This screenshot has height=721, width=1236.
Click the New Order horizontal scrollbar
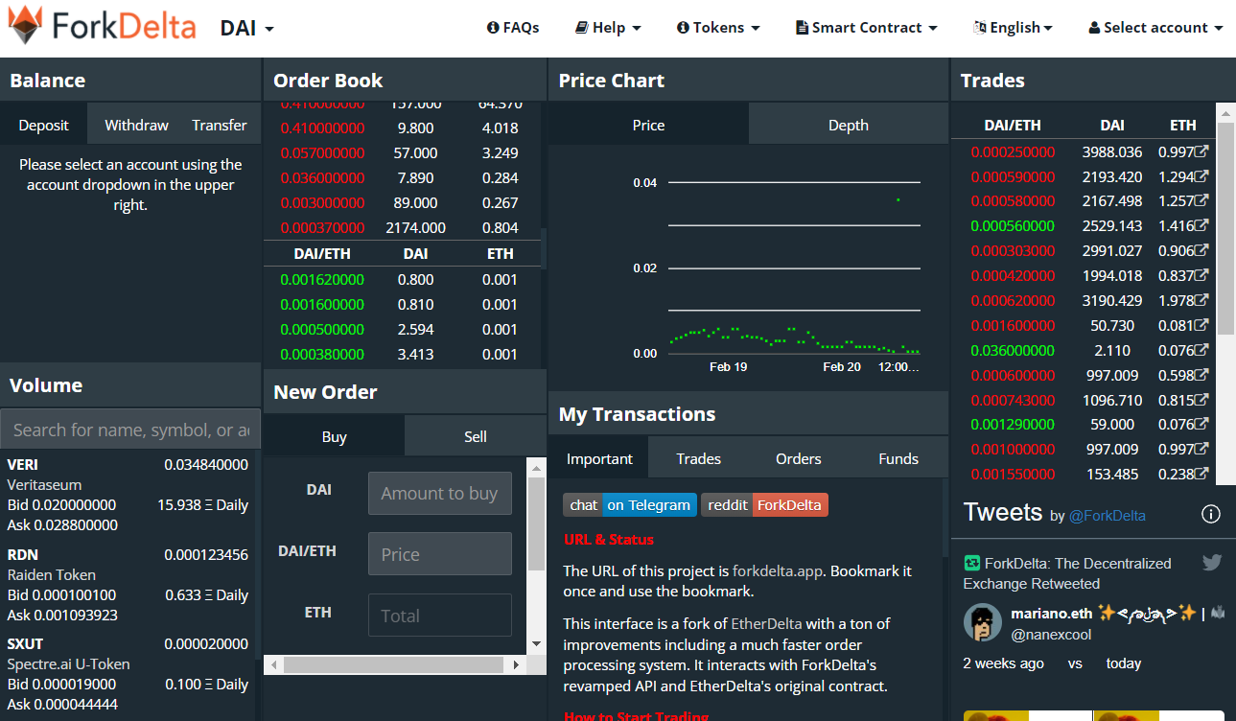(395, 664)
